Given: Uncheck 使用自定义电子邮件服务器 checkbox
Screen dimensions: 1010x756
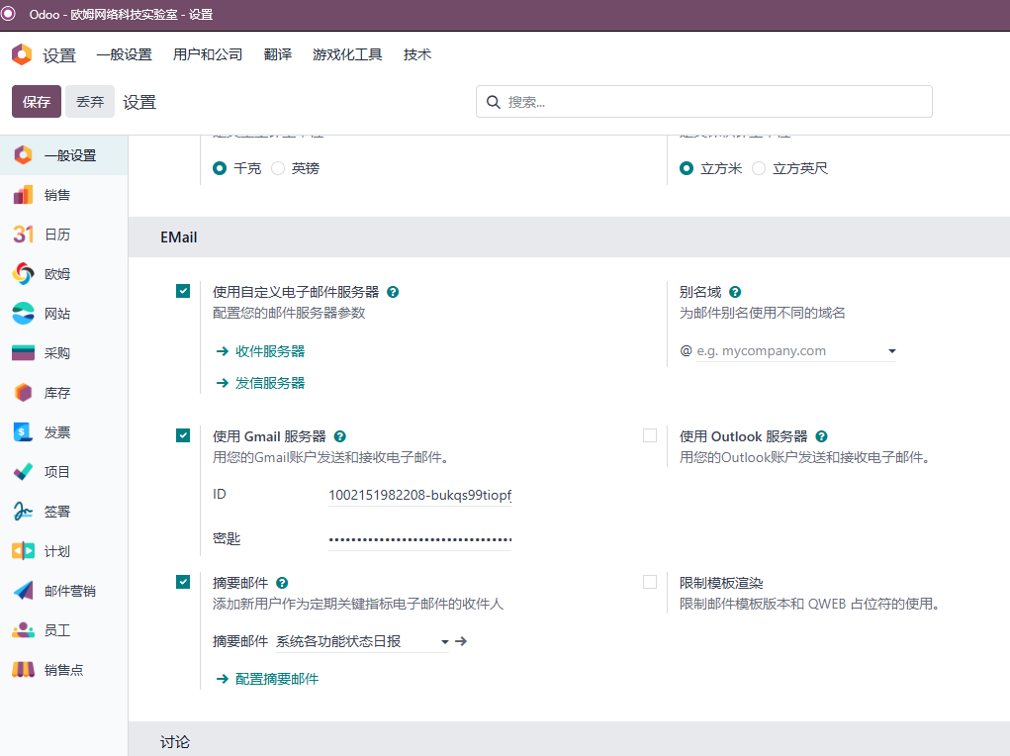Looking at the screenshot, I should coord(183,291).
